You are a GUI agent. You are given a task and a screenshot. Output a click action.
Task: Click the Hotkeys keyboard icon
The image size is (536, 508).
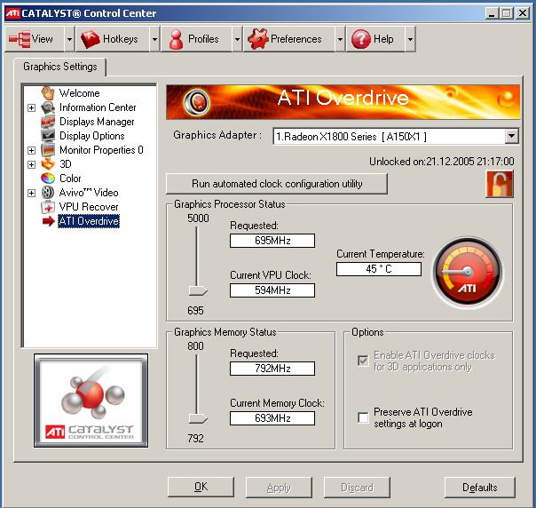pyautogui.click(x=90, y=39)
